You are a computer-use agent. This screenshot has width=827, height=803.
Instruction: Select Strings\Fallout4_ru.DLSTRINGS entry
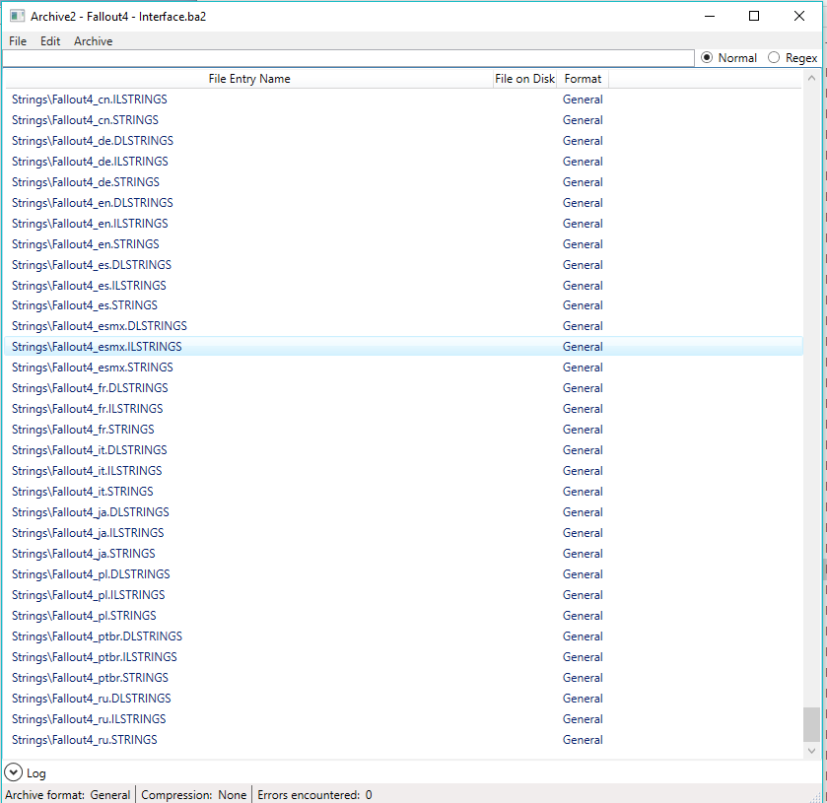point(403,699)
